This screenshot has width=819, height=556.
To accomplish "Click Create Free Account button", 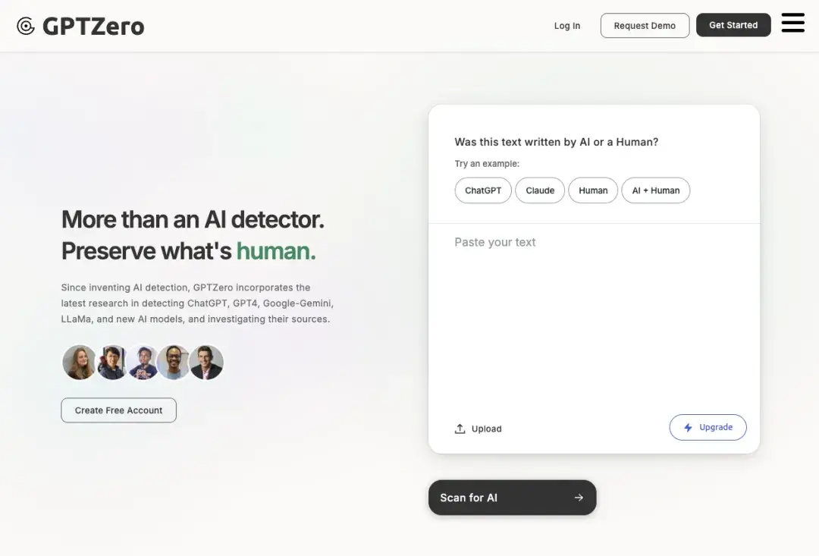I will [x=118, y=410].
